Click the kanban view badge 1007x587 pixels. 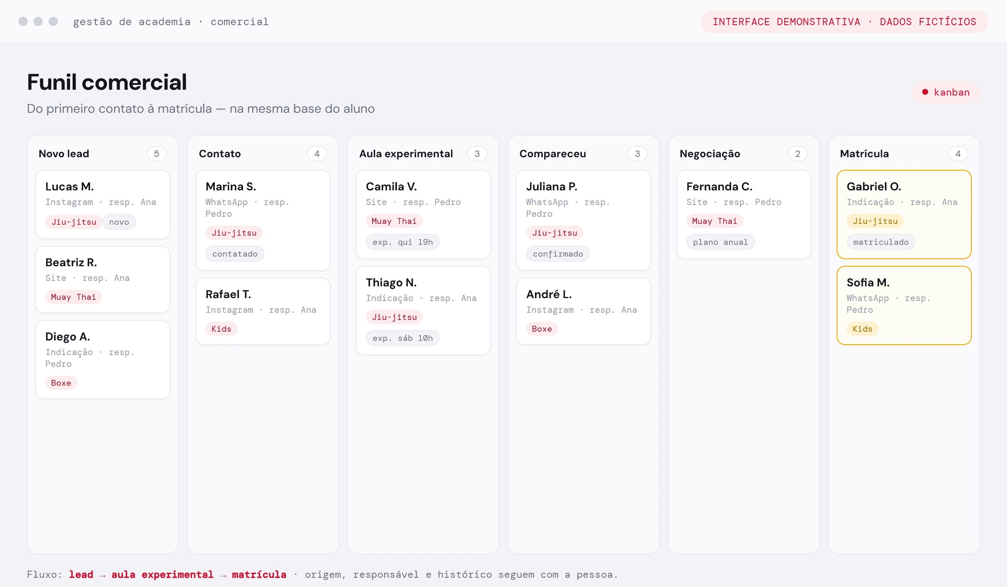[x=946, y=92]
